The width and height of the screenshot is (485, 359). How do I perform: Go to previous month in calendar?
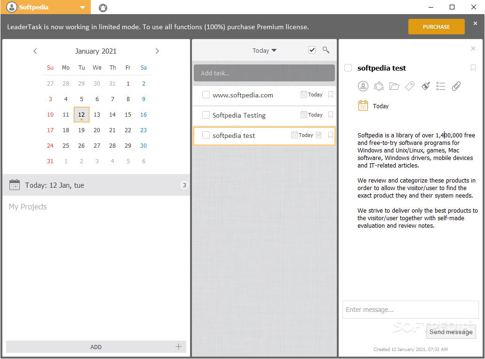point(35,51)
